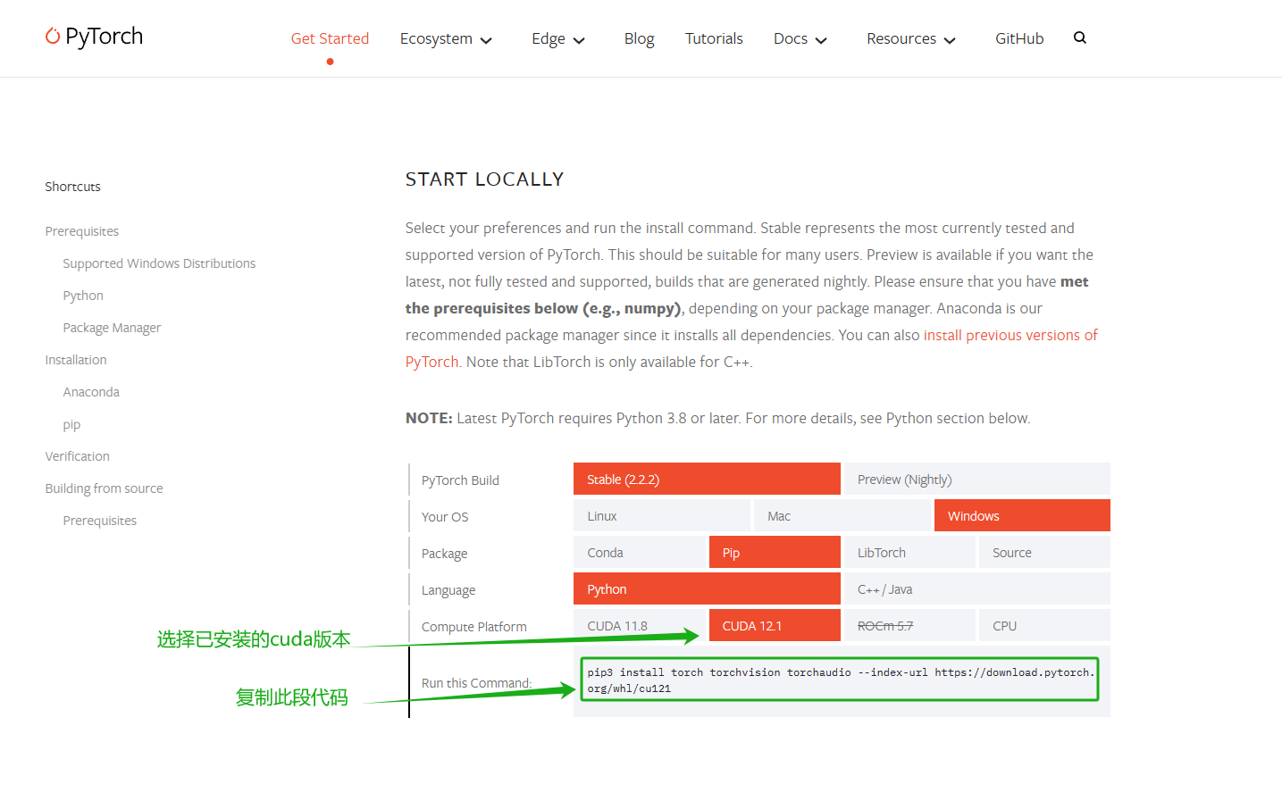Open the Anaconda shortcut

[x=91, y=392]
